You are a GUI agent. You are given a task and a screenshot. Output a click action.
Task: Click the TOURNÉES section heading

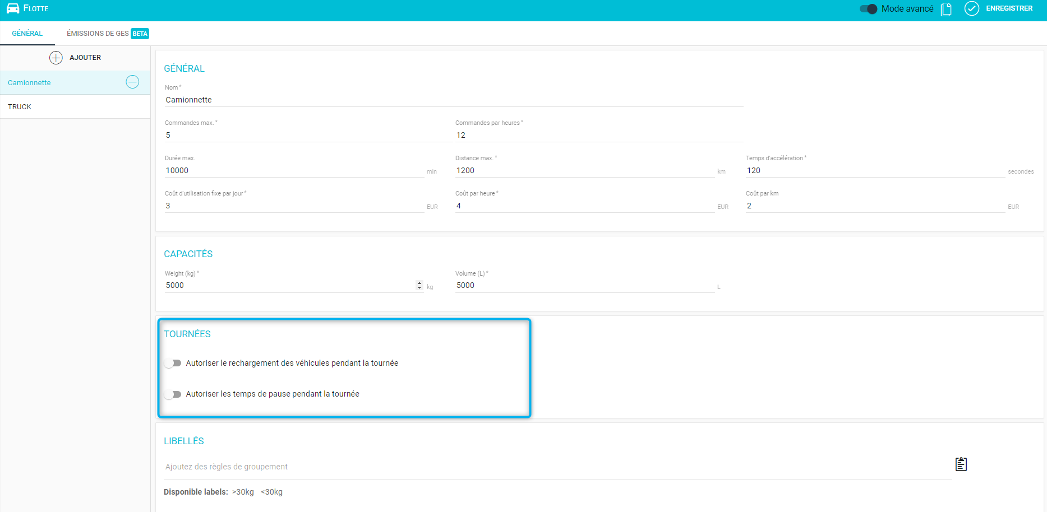coord(187,334)
